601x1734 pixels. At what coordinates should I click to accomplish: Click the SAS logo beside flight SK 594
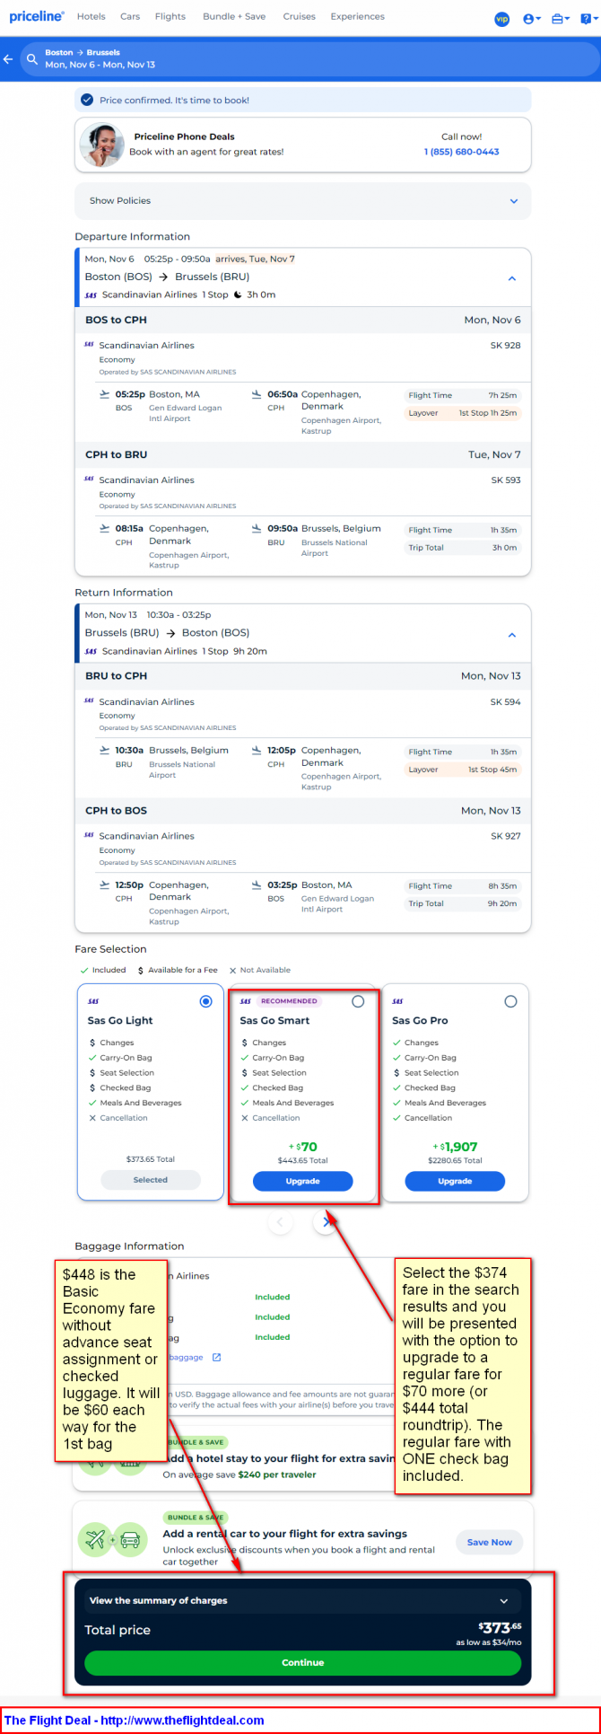89,700
